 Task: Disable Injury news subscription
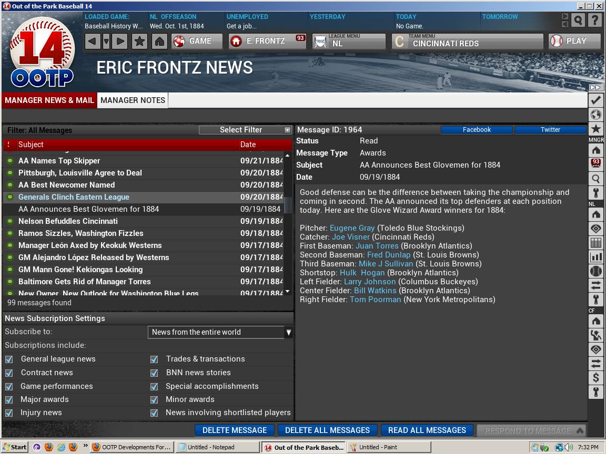[9, 413]
